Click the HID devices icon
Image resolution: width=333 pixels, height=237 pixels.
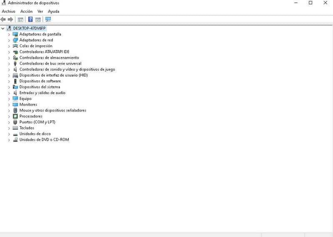coord(15,75)
